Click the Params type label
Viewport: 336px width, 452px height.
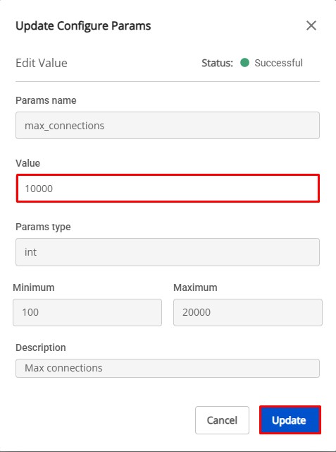(x=43, y=227)
